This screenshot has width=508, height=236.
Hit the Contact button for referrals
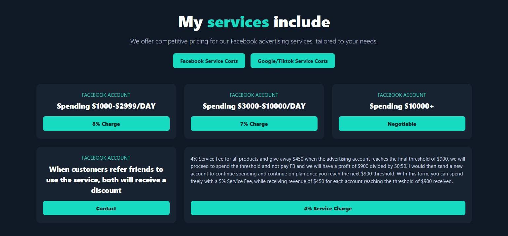pos(106,208)
